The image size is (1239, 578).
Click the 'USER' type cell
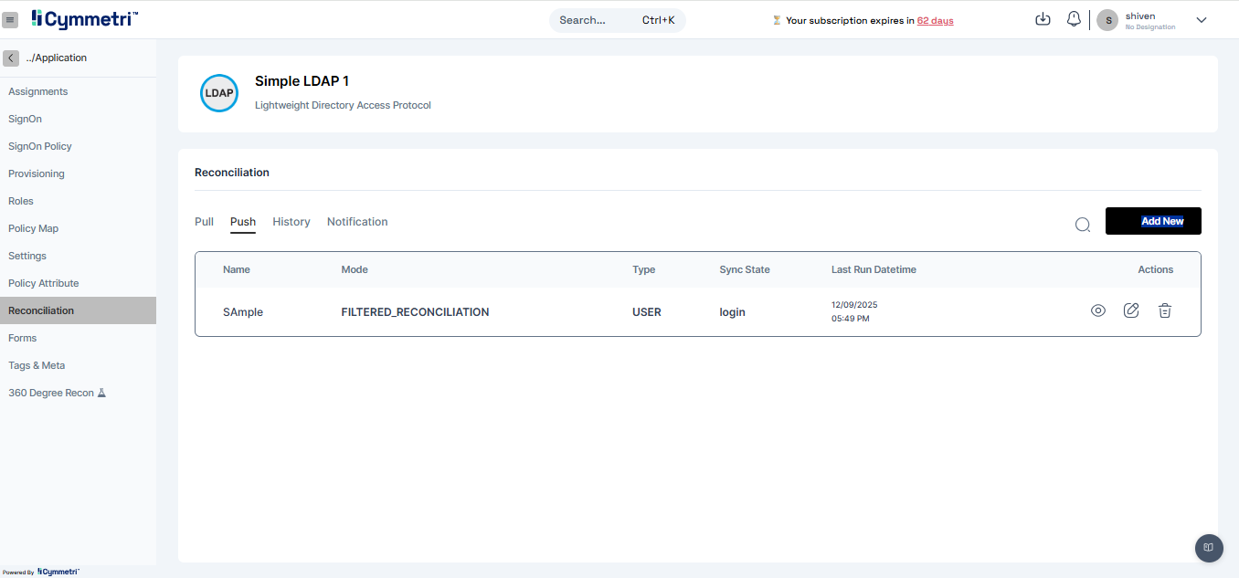tap(647, 312)
